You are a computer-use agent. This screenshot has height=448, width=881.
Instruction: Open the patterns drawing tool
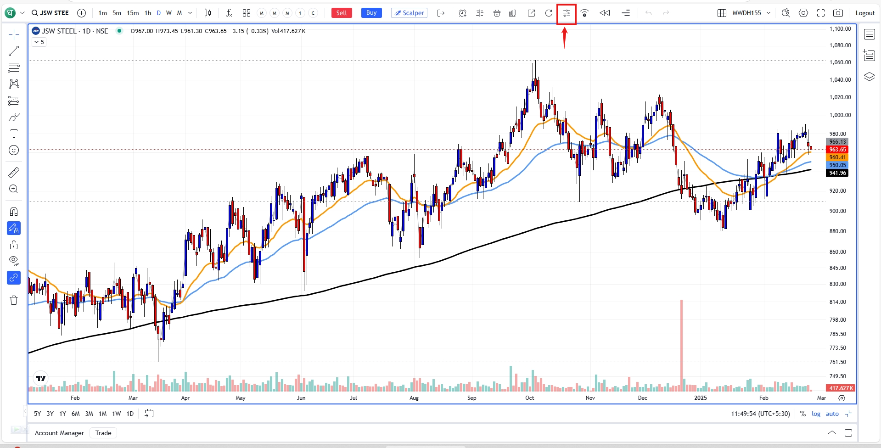14,84
